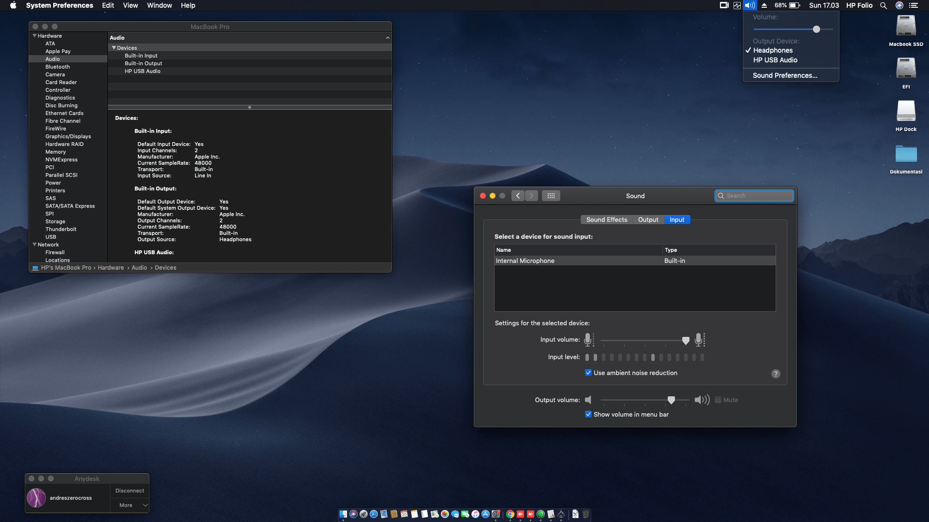Choose HP USB Audio output device in menu
This screenshot has width=929, height=522.
[791, 60]
